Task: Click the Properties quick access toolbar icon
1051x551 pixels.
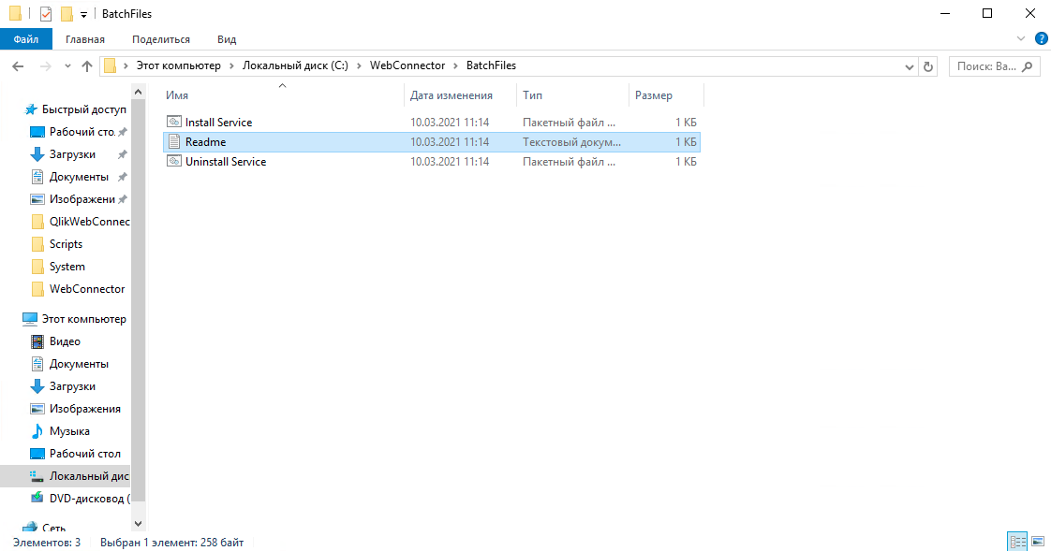Action: pos(46,13)
